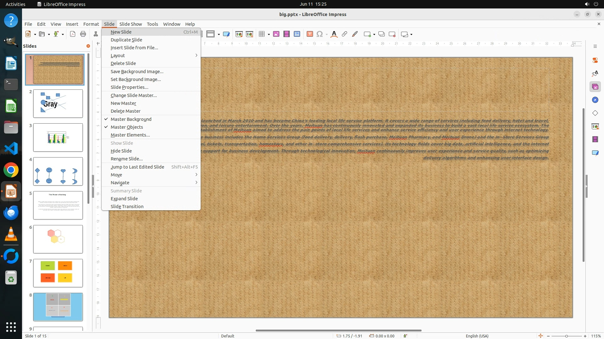Screen dimensions: 604x339
Task: Click the Insert Text Box icon
Action: tap(310, 34)
